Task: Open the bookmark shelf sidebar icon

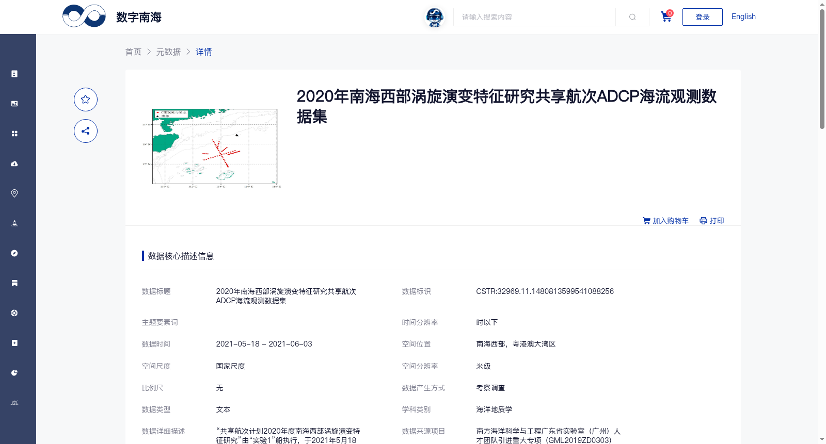Action: (x=14, y=283)
